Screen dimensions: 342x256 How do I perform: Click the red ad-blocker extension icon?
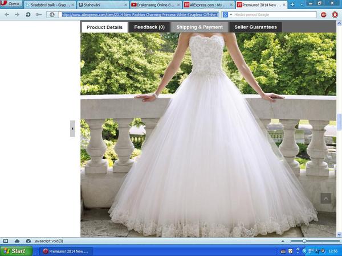324,14
